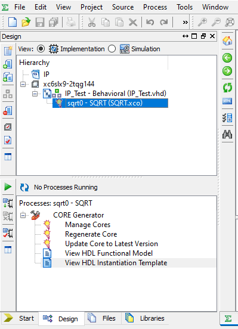Click the Undo arrow icon
The height and width of the screenshot is (329, 238).
point(150,22)
